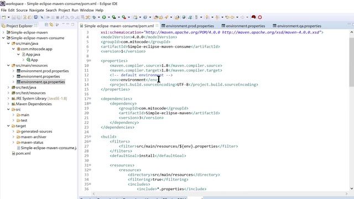
Task: Click the editor scroll down arrow
Action: point(352,188)
